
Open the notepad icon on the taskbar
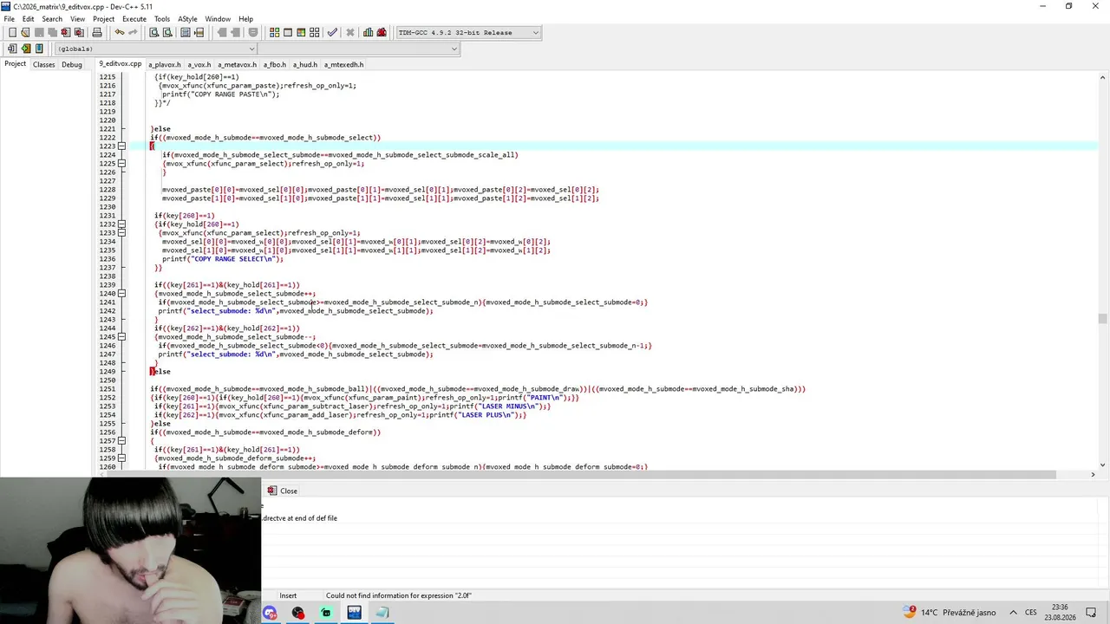click(382, 613)
